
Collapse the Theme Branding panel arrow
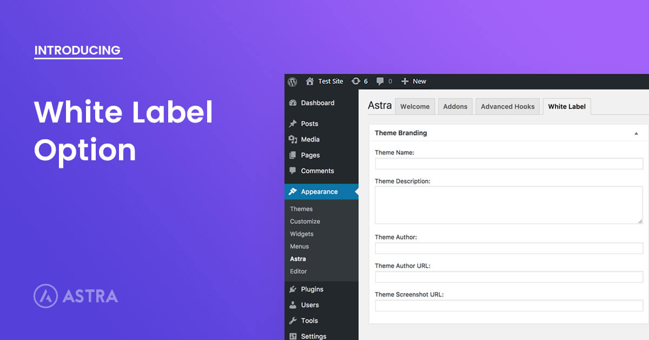[x=636, y=133]
